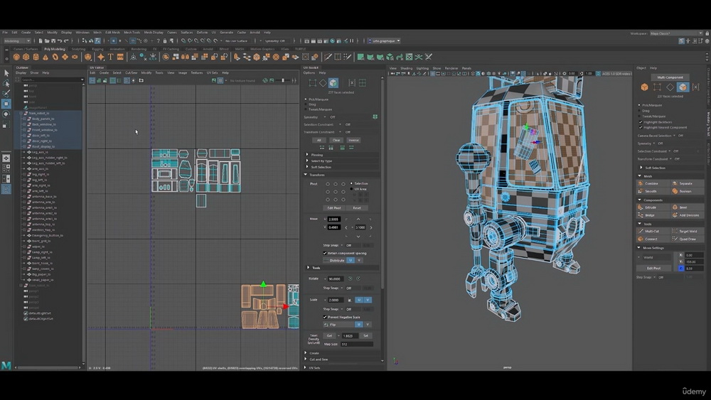Click Rotate counter-clockwise icon in UV Toolkit
This screenshot has height=400, width=711.
pos(350,279)
